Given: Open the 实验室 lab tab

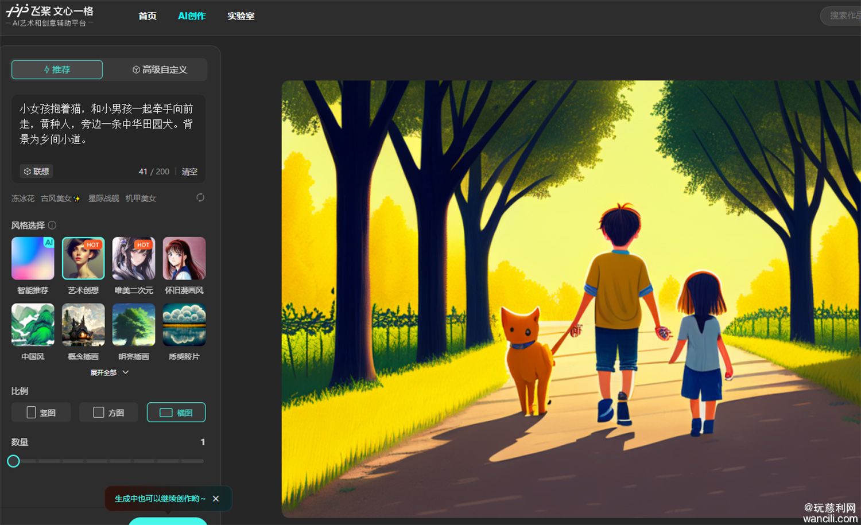Looking at the screenshot, I should tap(241, 16).
